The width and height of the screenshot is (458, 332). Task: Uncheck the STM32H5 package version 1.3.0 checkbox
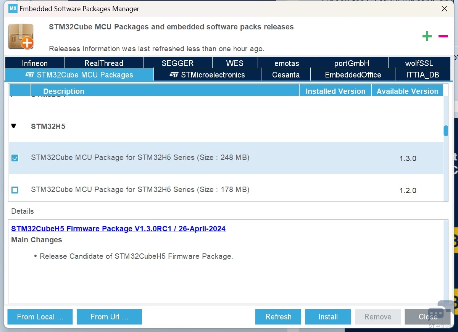point(15,158)
